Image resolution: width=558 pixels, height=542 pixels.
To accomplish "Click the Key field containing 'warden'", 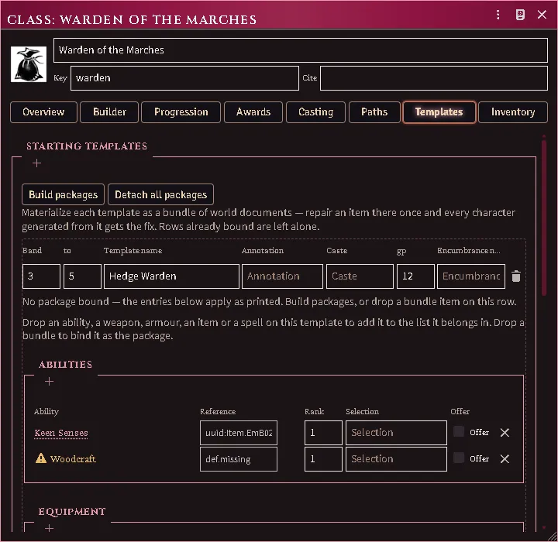I will point(184,78).
